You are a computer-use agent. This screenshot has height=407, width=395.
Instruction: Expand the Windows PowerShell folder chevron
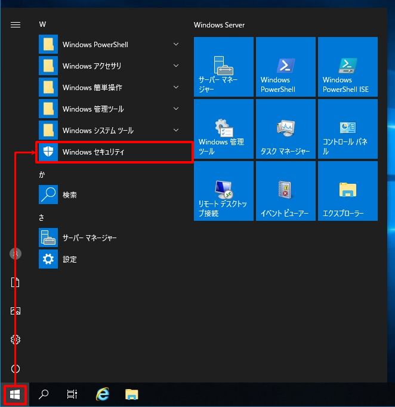click(176, 44)
